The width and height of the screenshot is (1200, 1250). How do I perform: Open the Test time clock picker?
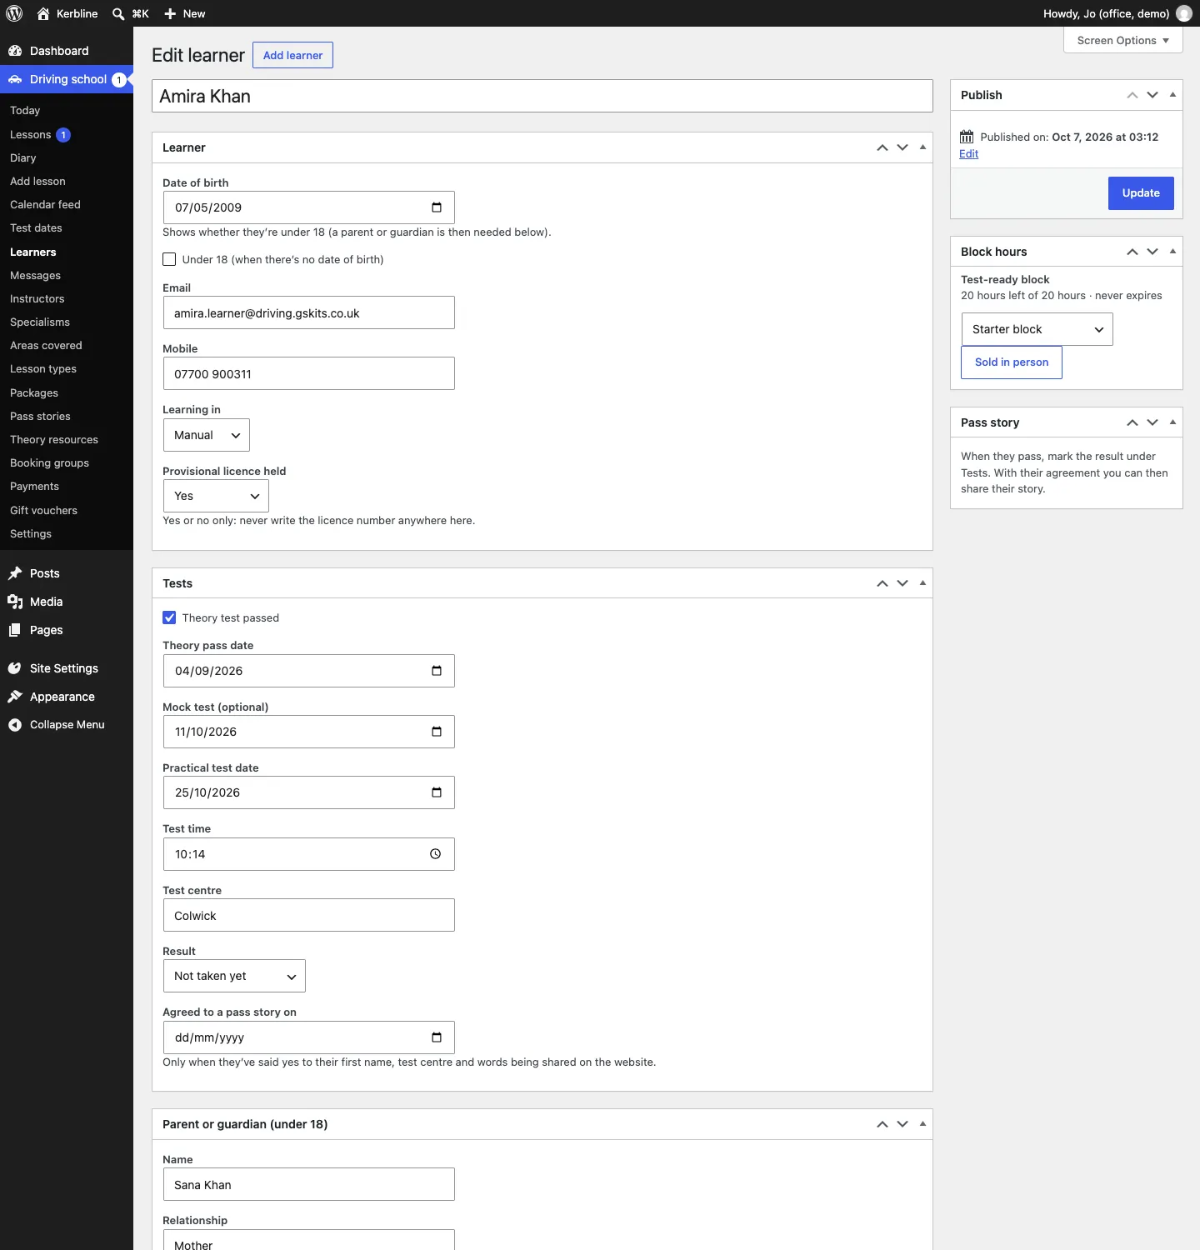[x=435, y=854]
